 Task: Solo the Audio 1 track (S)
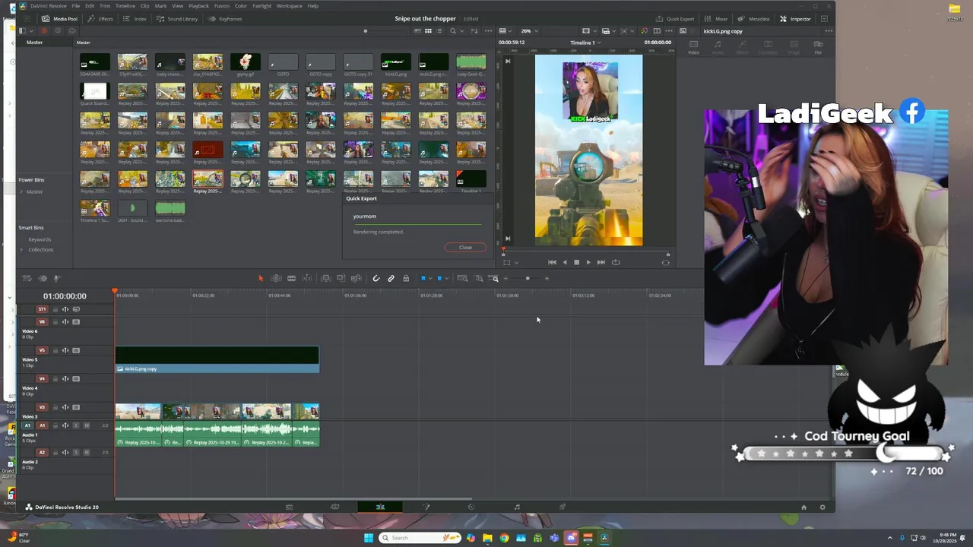pos(75,425)
